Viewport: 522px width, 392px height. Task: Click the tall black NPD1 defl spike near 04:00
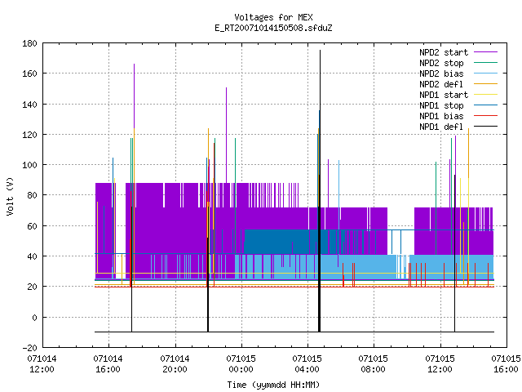[320, 190]
